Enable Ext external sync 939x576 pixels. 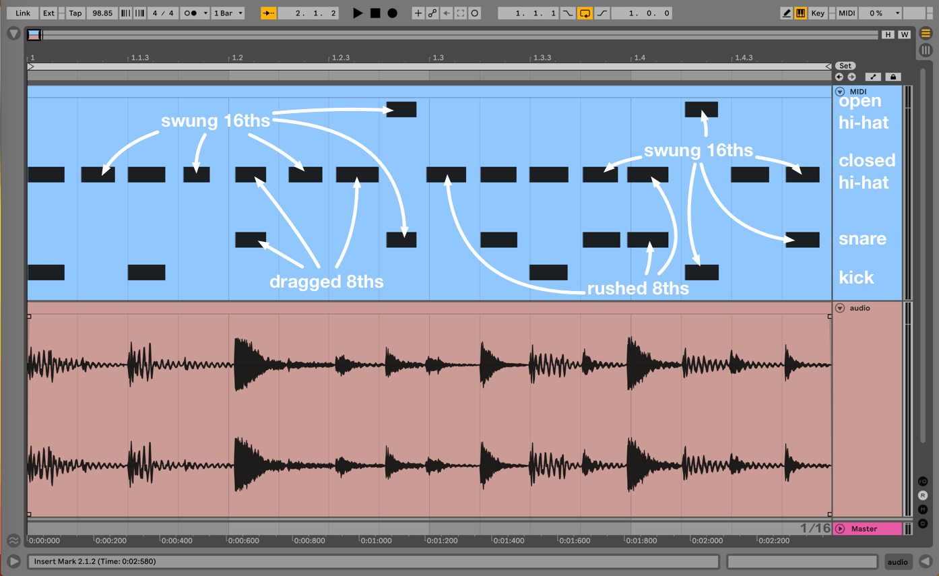click(x=48, y=13)
